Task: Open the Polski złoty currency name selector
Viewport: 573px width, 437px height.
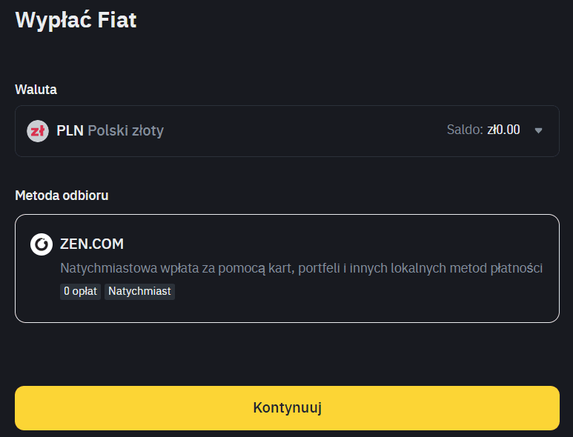Action: coord(125,131)
